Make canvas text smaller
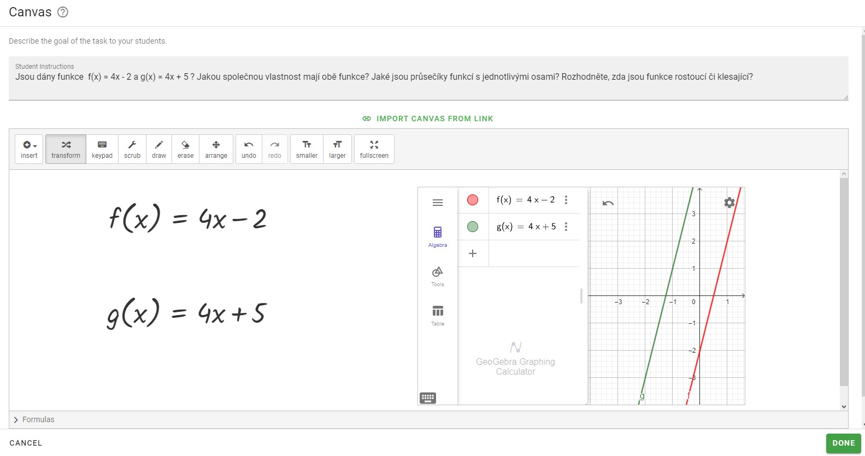The width and height of the screenshot is (865, 456). tap(307, 149)
